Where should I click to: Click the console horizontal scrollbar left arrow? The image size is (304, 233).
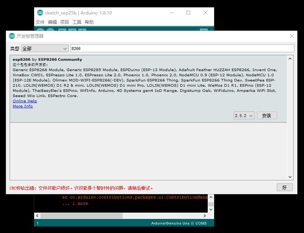point(37,216)
